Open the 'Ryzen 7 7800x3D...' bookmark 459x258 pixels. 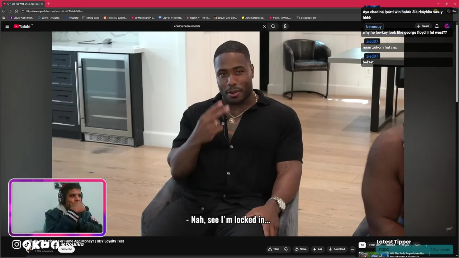280,18
